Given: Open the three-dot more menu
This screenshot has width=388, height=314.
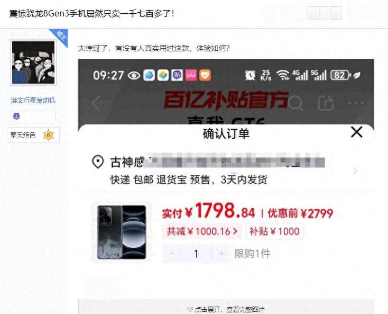Looking at the screenshot, I should pos(356,103).
